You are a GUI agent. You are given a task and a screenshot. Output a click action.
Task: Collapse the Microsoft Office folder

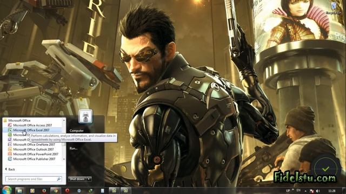[19, 120]
